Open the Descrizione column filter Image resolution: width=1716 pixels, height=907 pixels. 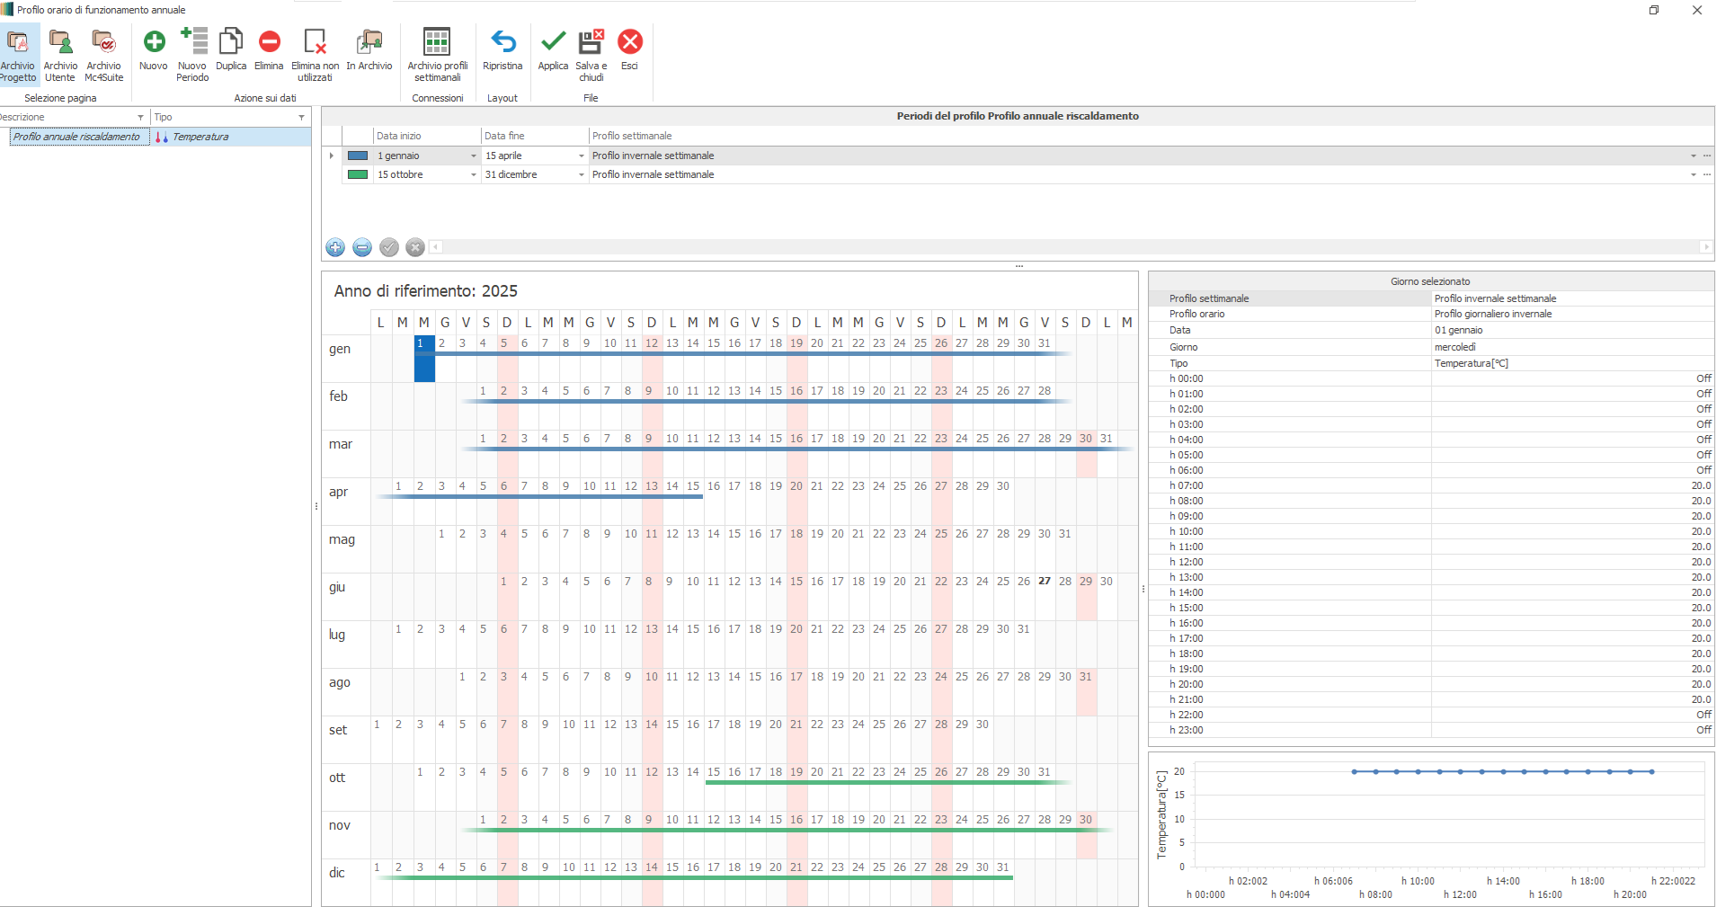tap(140, 118)
